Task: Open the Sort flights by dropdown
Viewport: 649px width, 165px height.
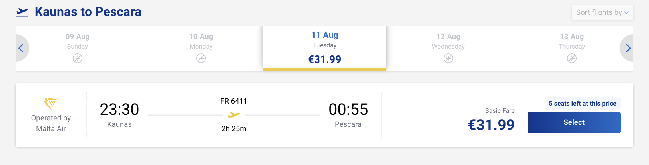Action: click(x=599, y=12)
